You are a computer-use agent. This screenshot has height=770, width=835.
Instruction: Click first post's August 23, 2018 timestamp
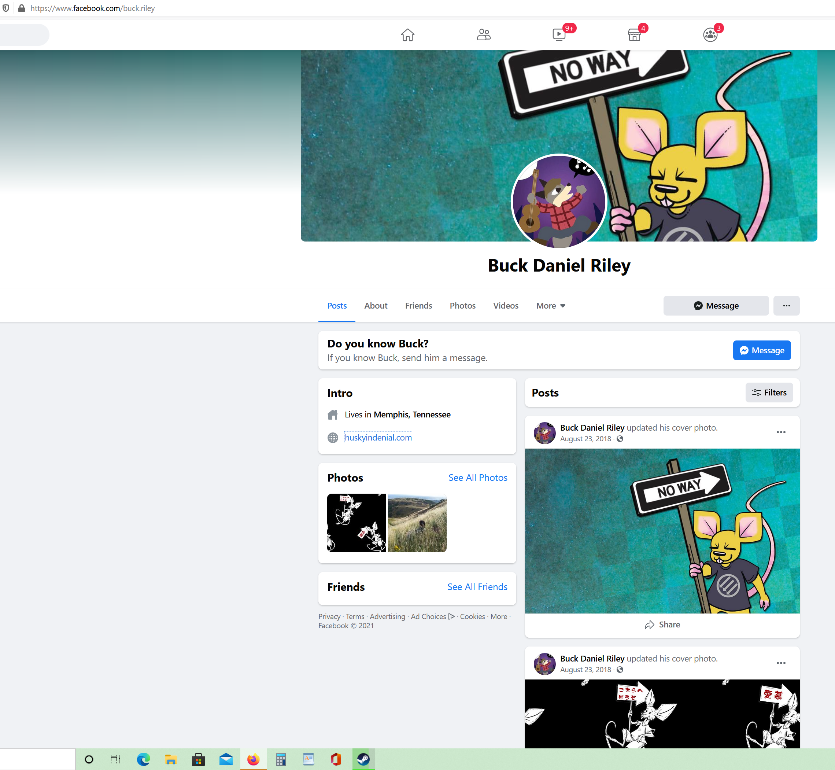tap(585, 439)
